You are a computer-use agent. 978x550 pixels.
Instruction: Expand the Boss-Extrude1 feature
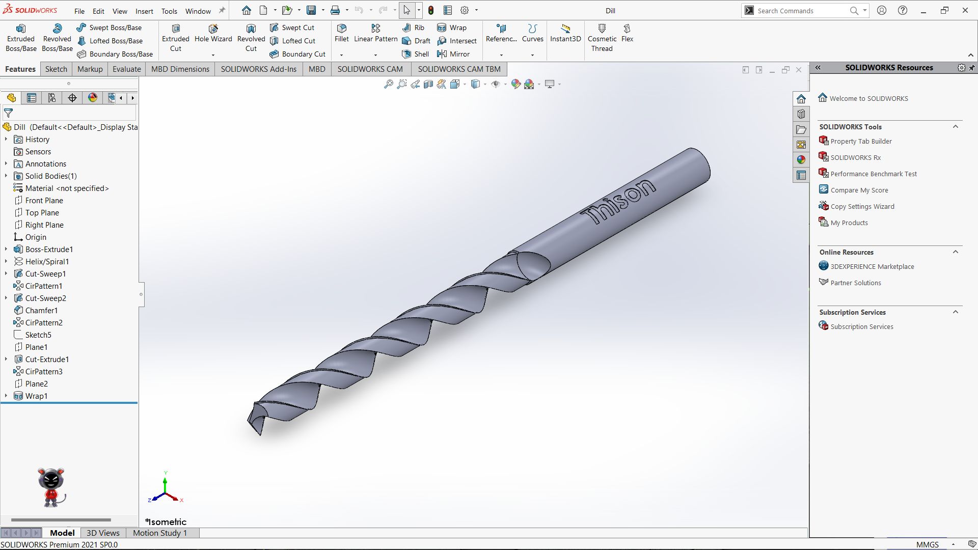coord(6,250)
